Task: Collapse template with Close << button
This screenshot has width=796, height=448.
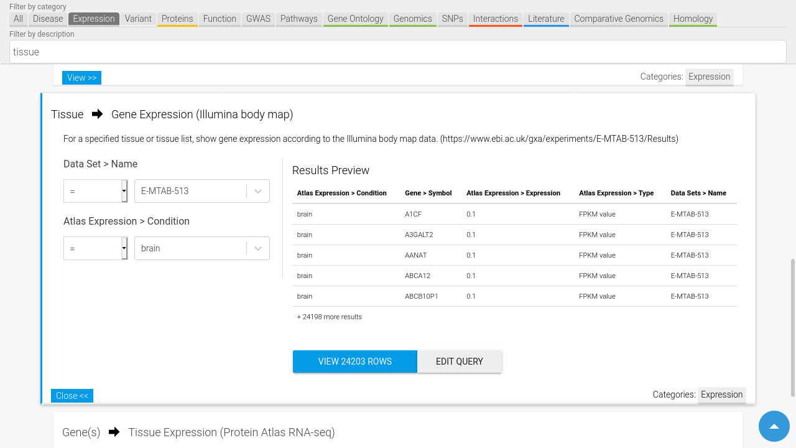Action: click(72, 396)
